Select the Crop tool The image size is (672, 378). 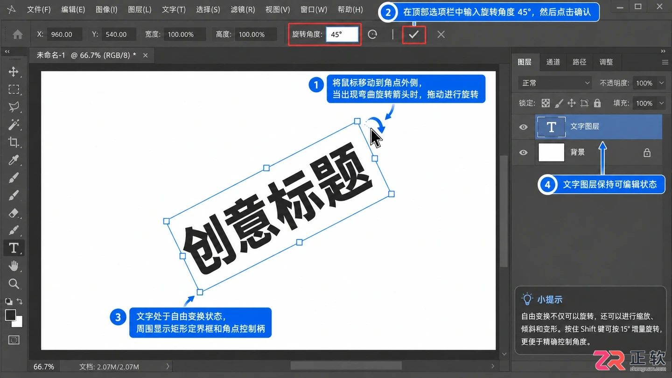14,142
